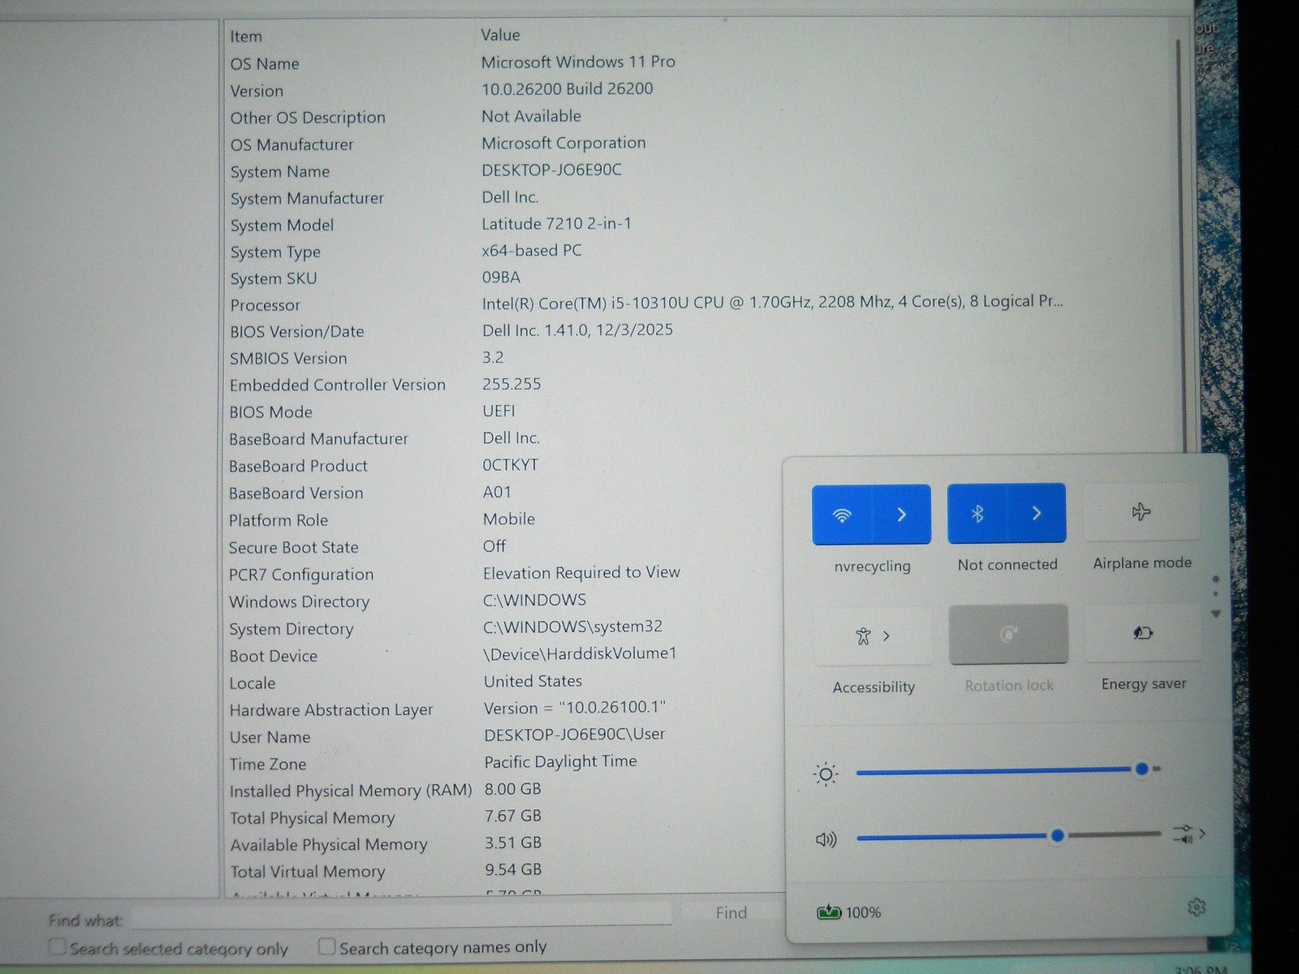
Task: Select the Version row
Action: click(698, 89)
